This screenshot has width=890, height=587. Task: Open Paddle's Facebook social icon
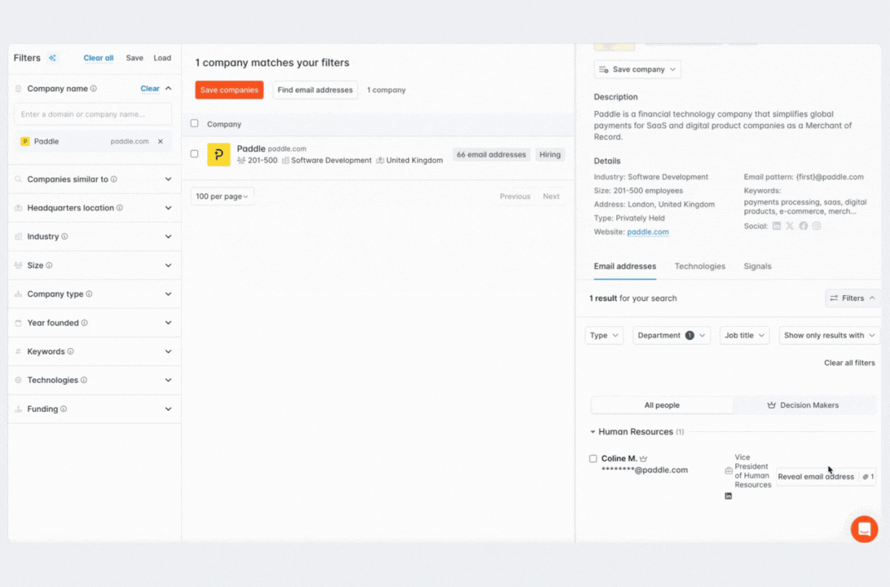[803, 226]
